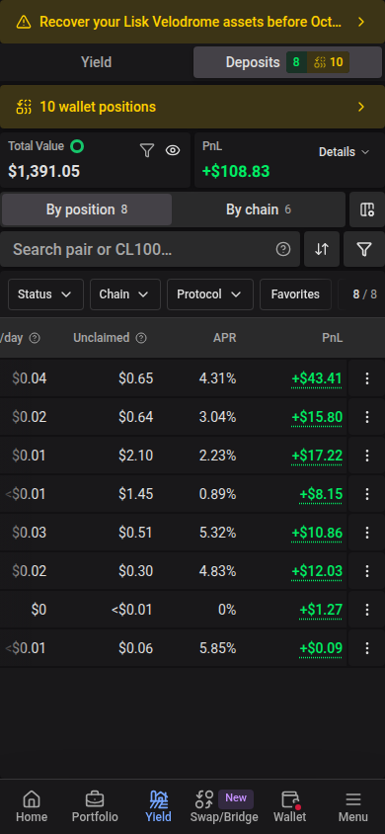This screenshot has height=834, width=385.
Task: Open more options for the +$0.09 row
Action: [366, 648]
